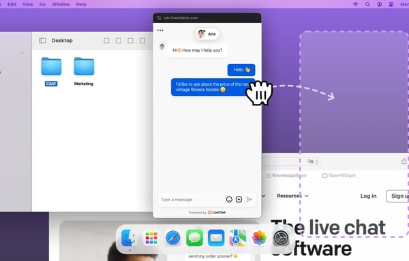409x261 pixels.
Task: Open the Go menu
Action: [42, 4]
